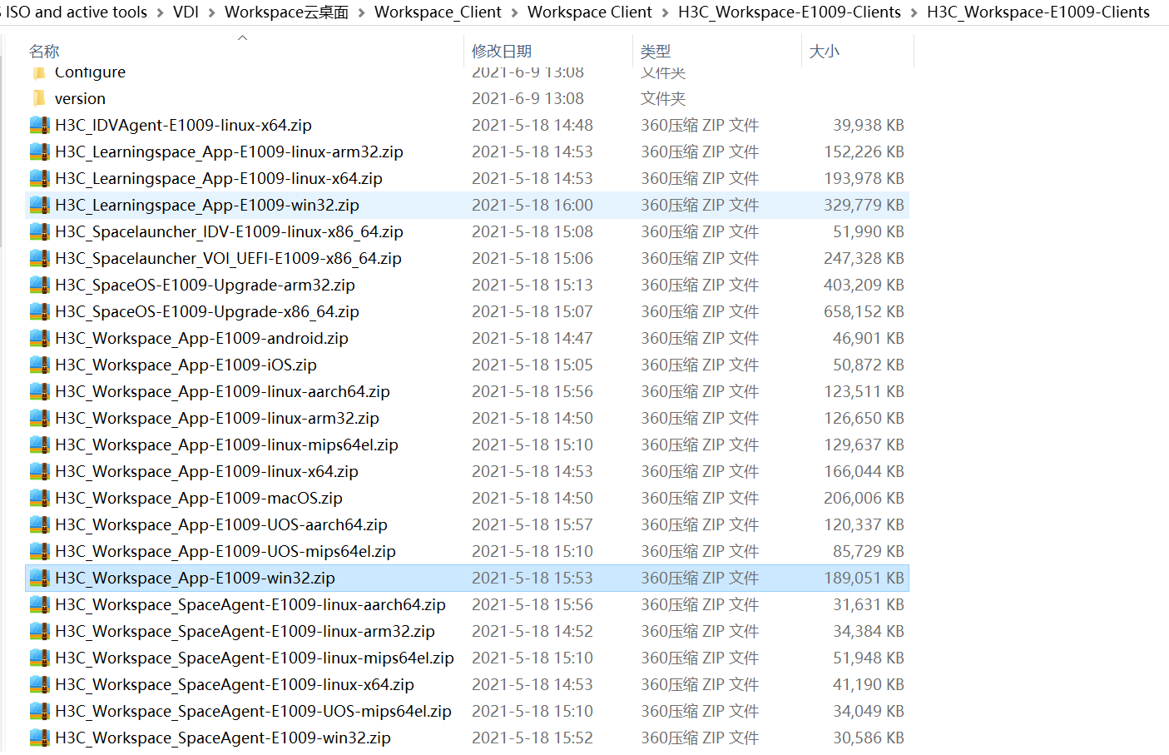Screen dimensions: 1169x755
Task: Click the H3C_Learningspace_App-E1009-linux-x64.zip archive icon
Action: click(39, 178)
